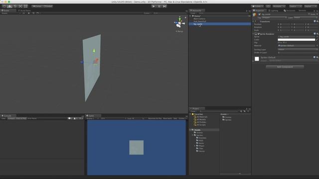Open the Layout dropdown
The width and height of the screenshot is (319, 179).
click(311, 6)
